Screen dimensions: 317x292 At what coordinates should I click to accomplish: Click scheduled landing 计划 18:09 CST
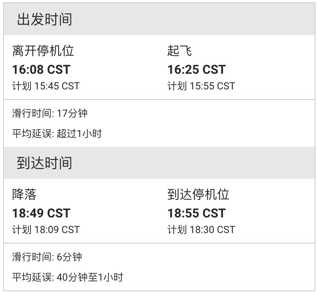(x=46, y=230)
